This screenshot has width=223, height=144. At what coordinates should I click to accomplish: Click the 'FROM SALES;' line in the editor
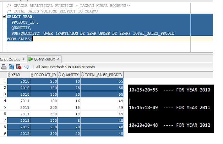click(x=20, y=39)
